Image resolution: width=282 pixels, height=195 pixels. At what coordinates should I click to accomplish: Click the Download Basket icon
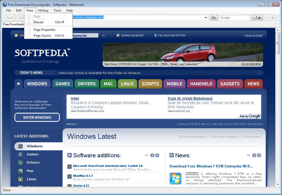pyautogui.click(x=118, y=36)
